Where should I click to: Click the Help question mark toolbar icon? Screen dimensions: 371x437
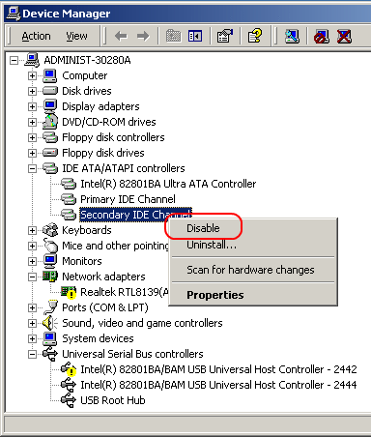(255, 36)
